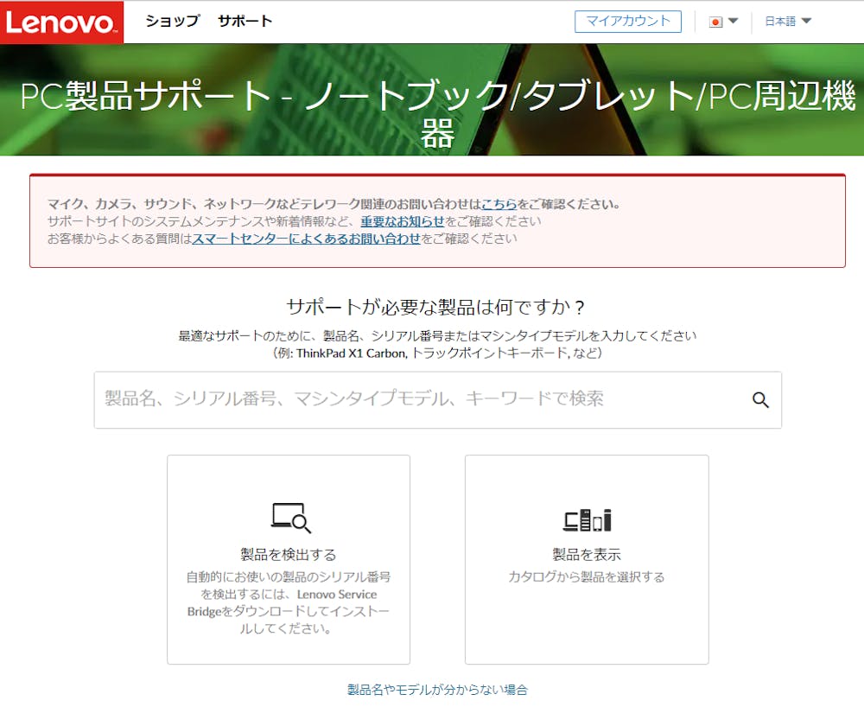Screen dimensions: 864x707
Task: Click the サポートが必要な製品は何ですか heading
Action: [x=435, y=307]
